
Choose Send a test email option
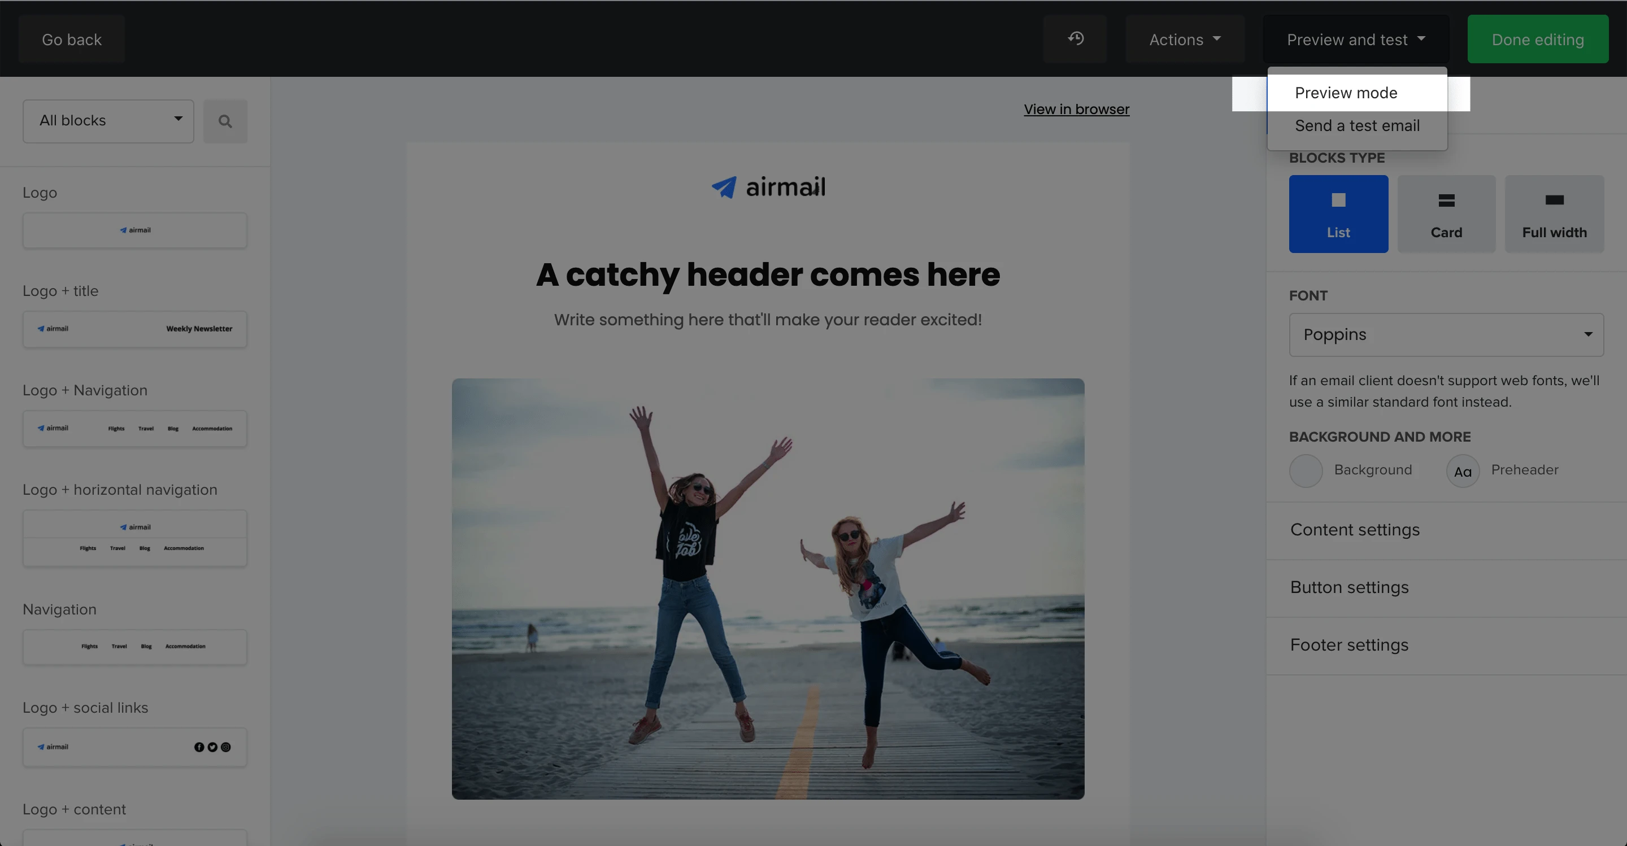point(1356,127)
